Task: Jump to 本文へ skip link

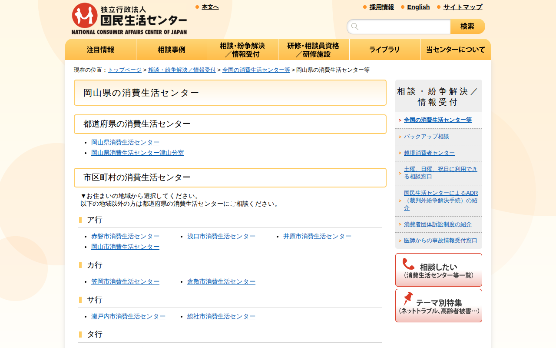Action: [210, 7]
